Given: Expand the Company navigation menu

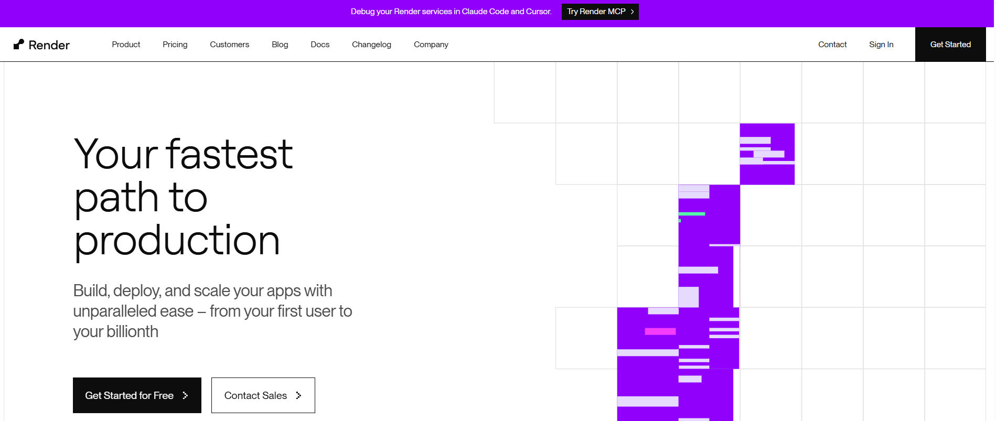Looking at the screenshot, I should coord(431,45).
